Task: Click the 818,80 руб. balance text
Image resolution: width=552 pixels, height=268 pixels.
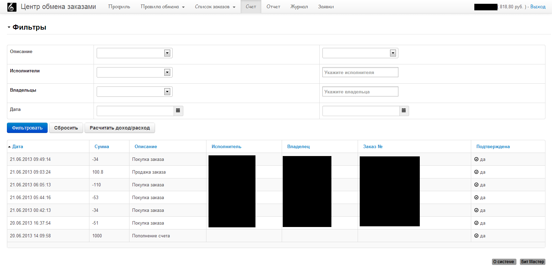Action: [x=511, y=7]
